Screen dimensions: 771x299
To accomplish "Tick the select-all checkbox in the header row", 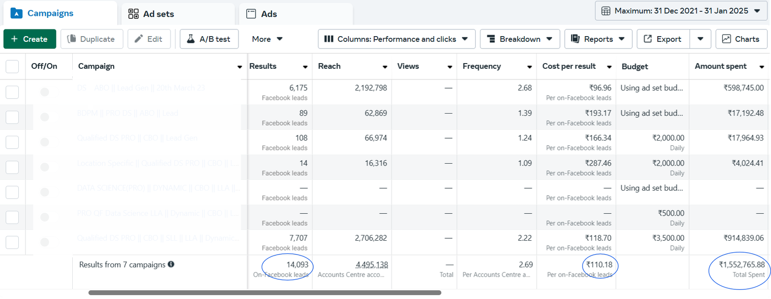I will point(12,66).
